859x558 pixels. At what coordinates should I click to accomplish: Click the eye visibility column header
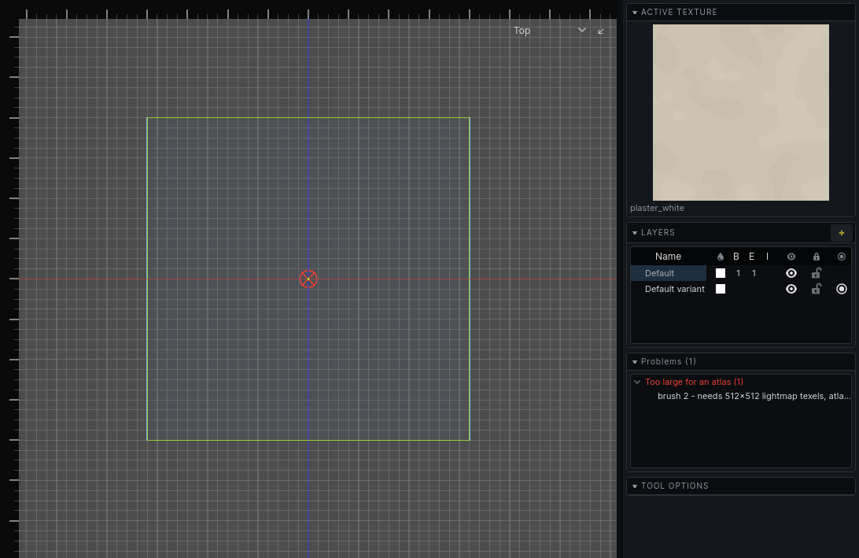791,257
